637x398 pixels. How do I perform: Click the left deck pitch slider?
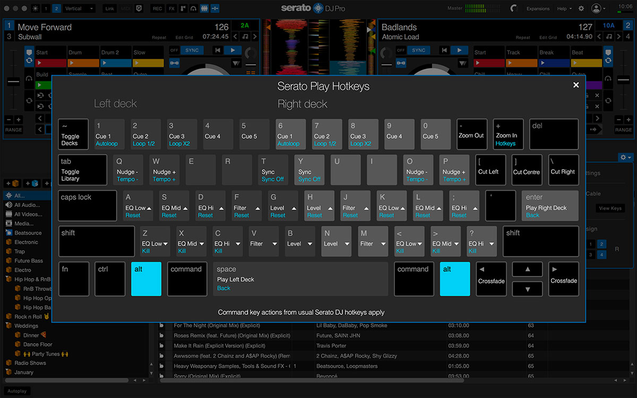tap(13, 81)
